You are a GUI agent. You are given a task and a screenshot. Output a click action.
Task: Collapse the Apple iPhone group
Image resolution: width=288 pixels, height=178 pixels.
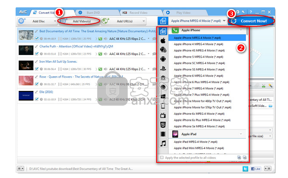point(241,30)
